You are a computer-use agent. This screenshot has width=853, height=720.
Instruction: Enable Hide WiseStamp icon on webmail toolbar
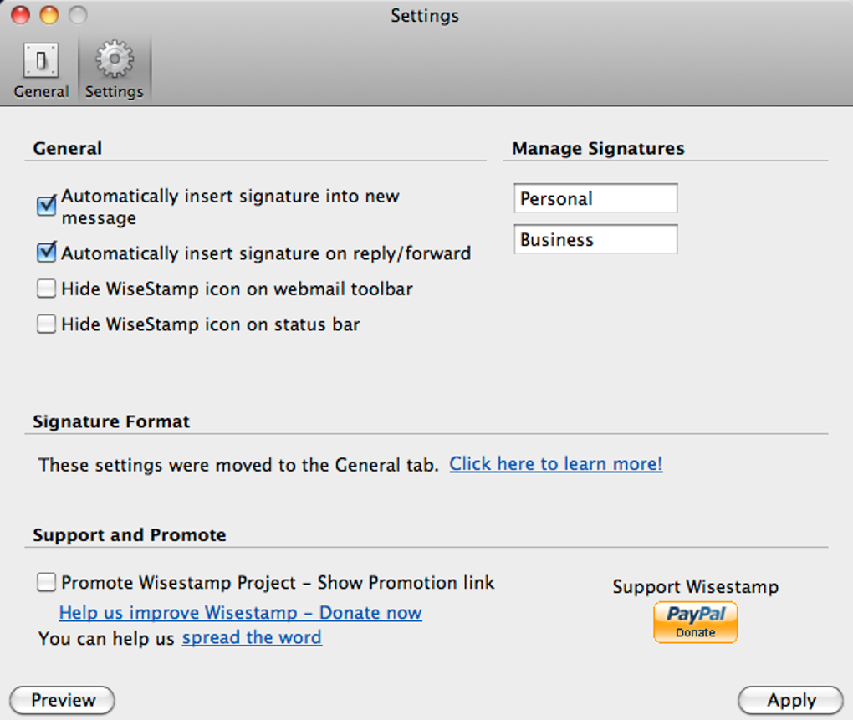point(47,289)
